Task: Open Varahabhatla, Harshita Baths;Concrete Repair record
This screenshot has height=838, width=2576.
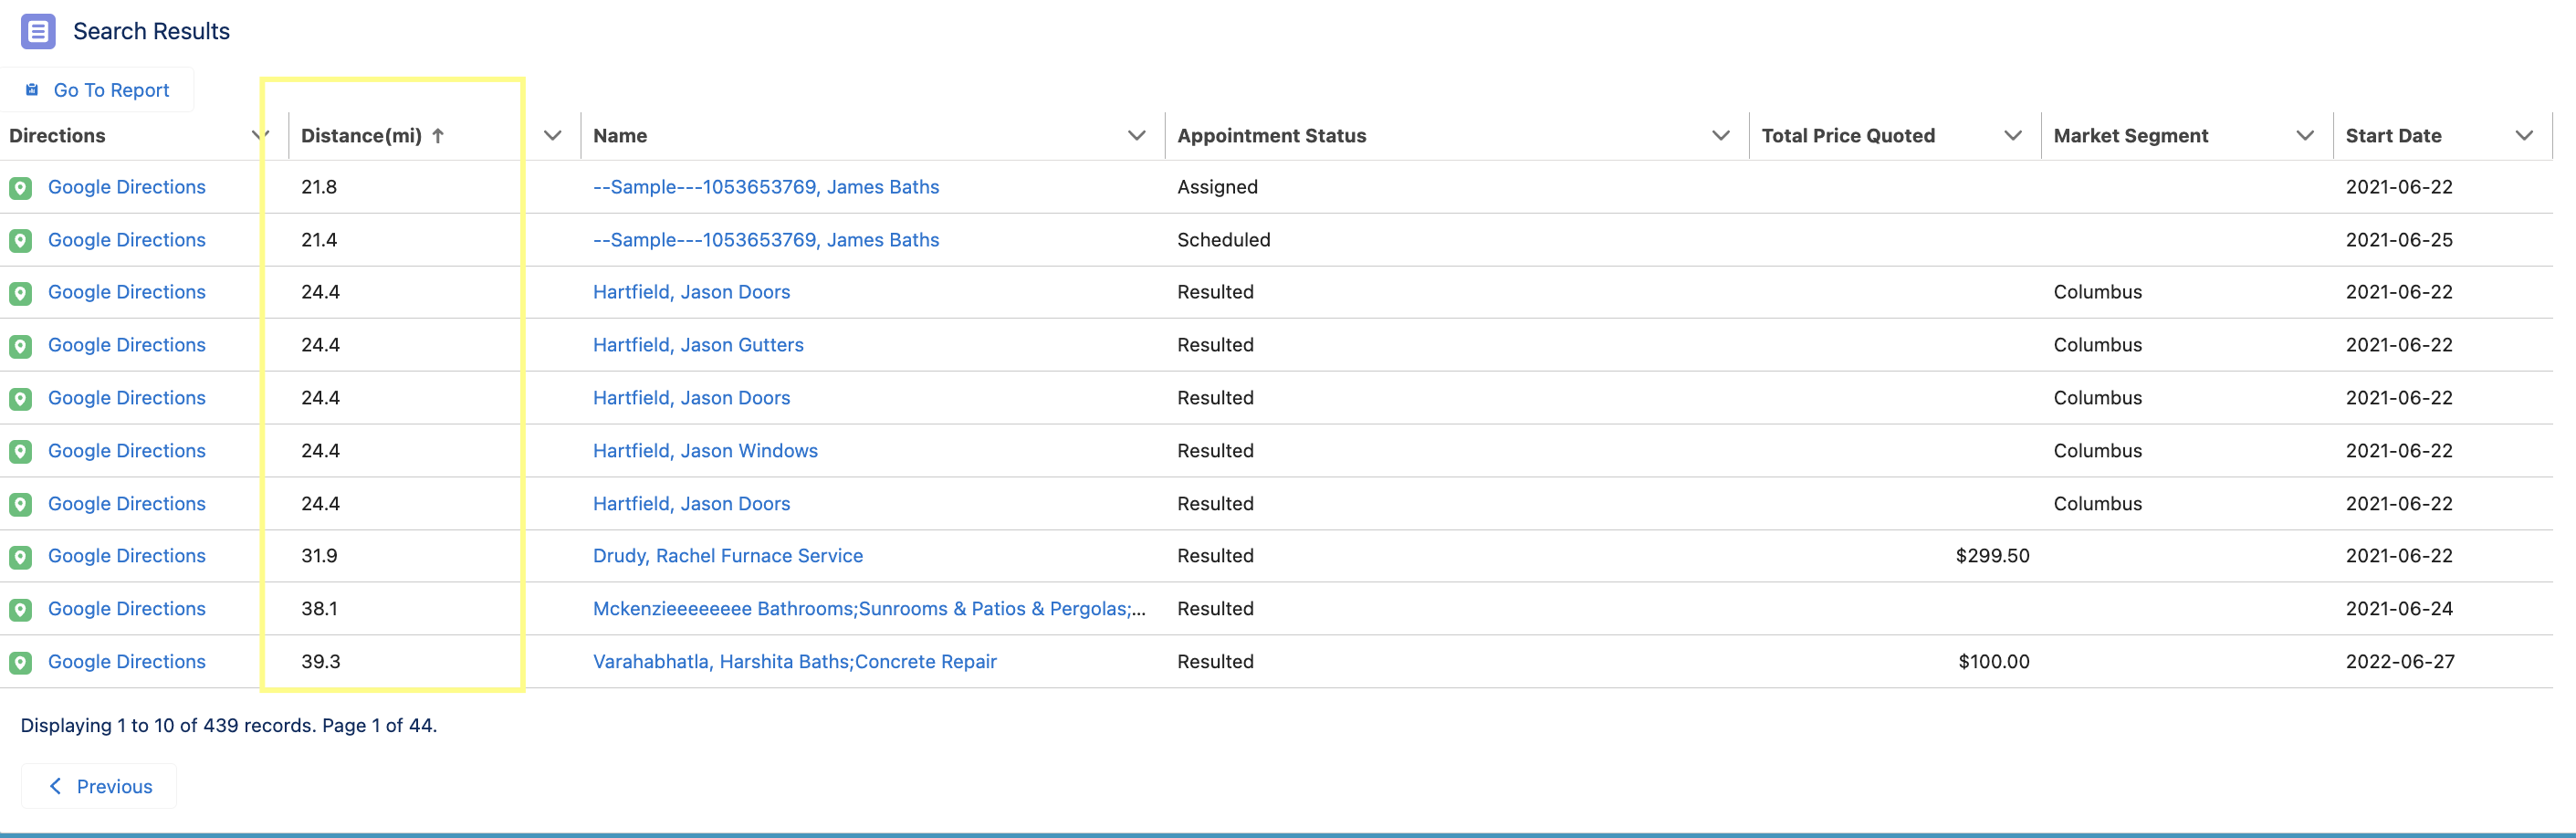Action: click(x=795, y=662)
